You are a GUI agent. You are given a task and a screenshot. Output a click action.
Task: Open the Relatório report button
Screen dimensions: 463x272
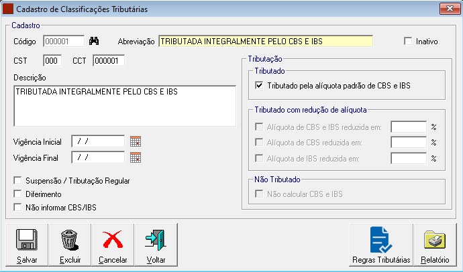(435, 245)
